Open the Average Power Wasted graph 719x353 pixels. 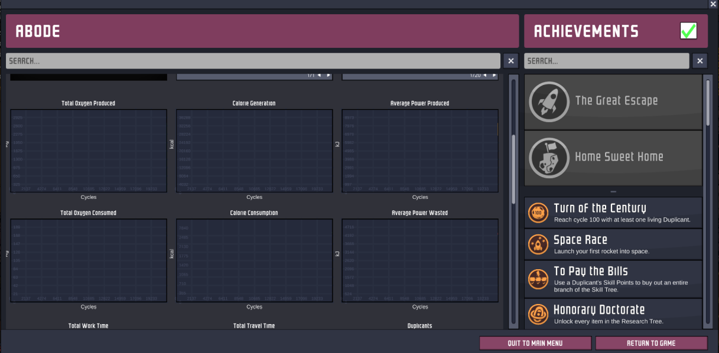point(419,260)
